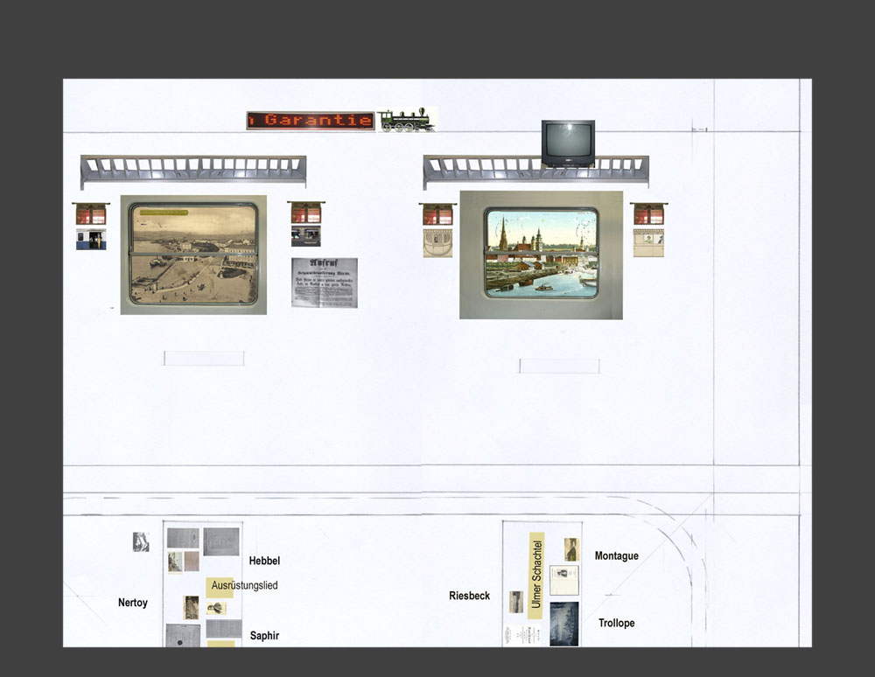The width and height of the screenshot is (875, 677).
Task: Click the vertical 'Ulmer Schachtel' label
Action: [x=536, y=574]
